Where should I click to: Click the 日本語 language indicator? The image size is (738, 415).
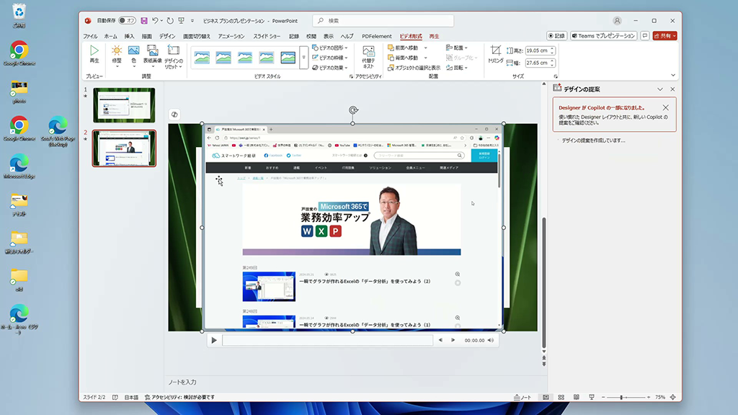[131, 397]
